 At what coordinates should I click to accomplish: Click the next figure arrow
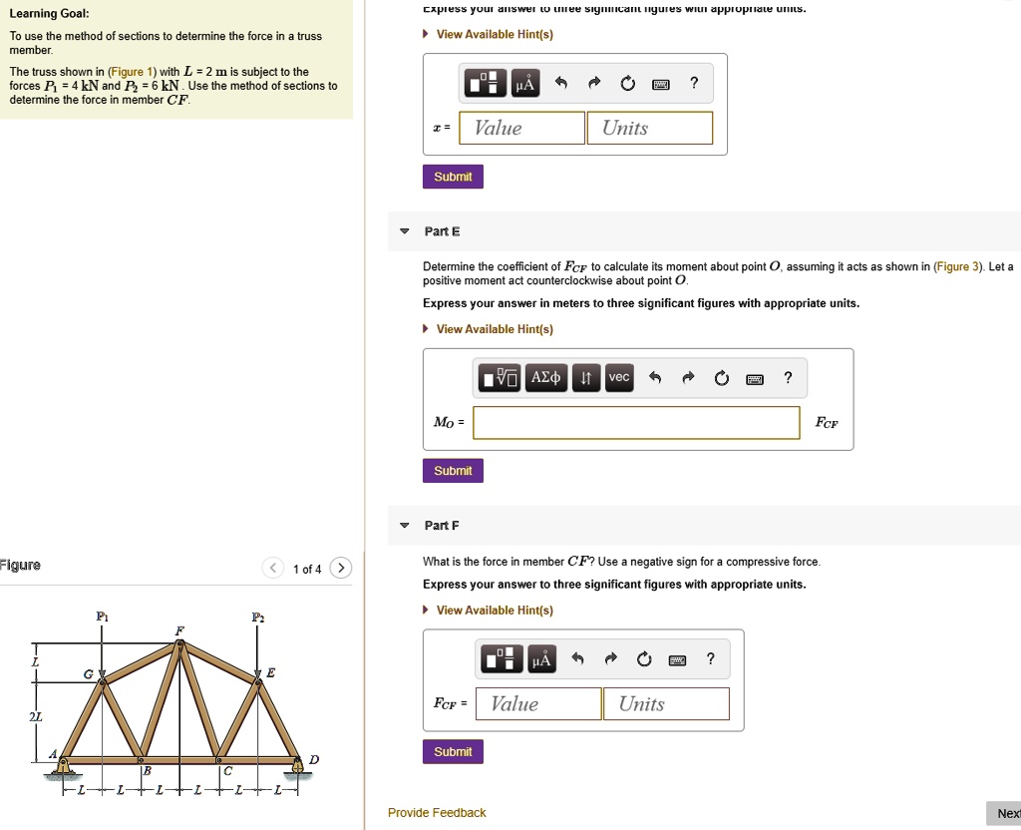(x=341, y=567)
